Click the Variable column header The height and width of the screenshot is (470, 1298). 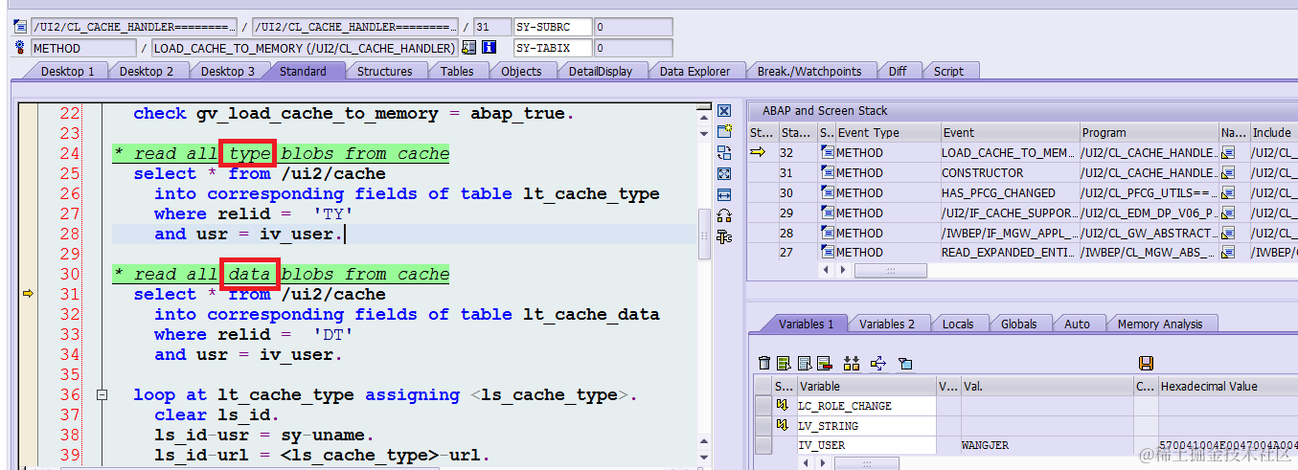click(x=865, y=387)
